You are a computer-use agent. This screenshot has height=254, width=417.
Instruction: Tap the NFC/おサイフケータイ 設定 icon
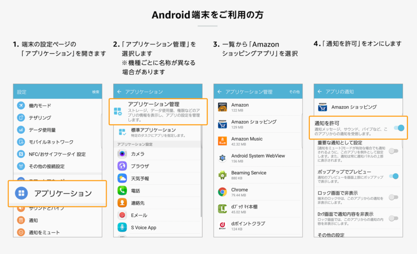21,154
